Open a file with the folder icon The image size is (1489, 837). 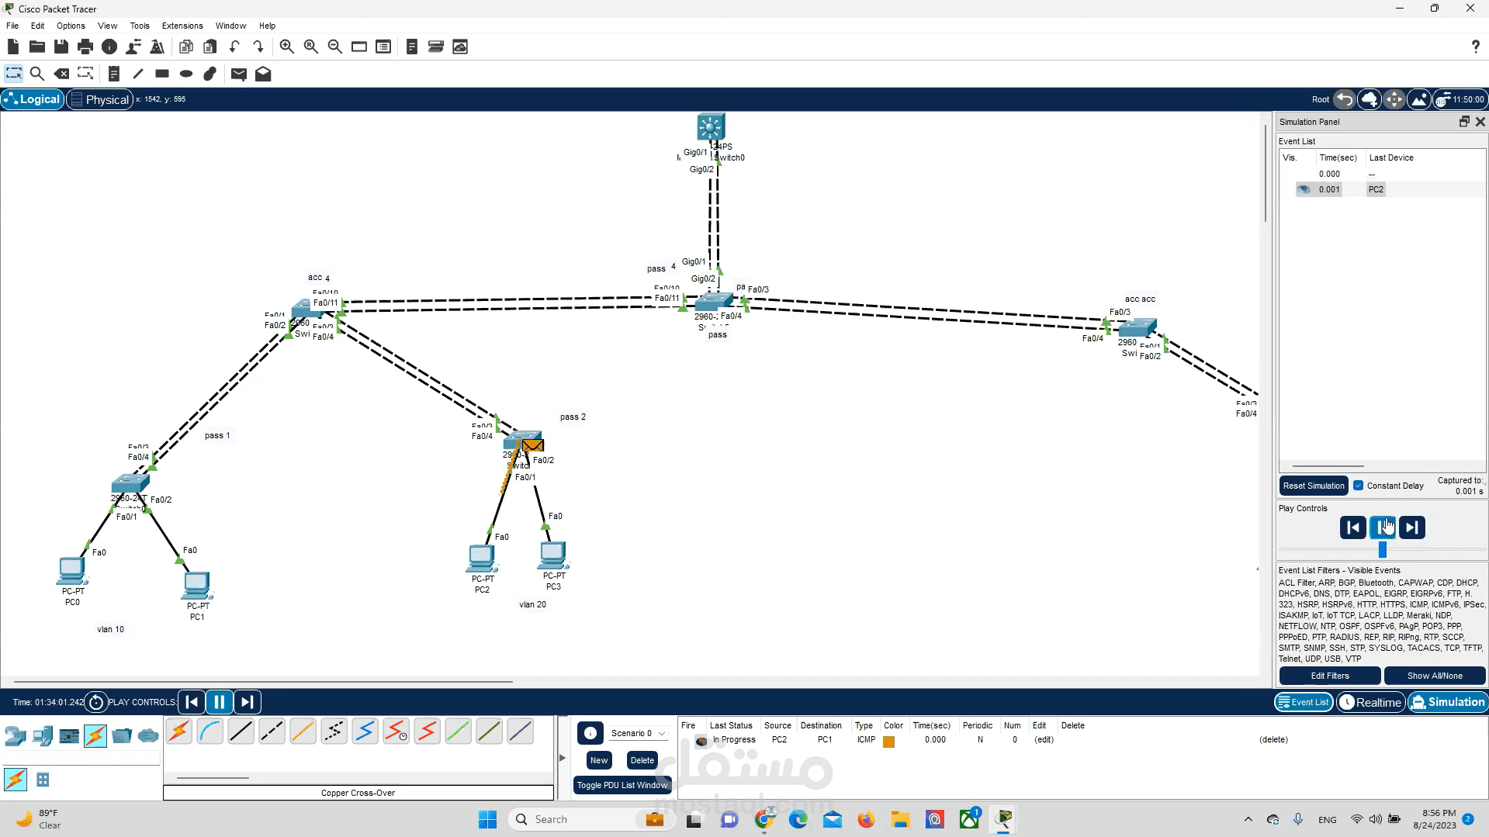coord(36,47)
